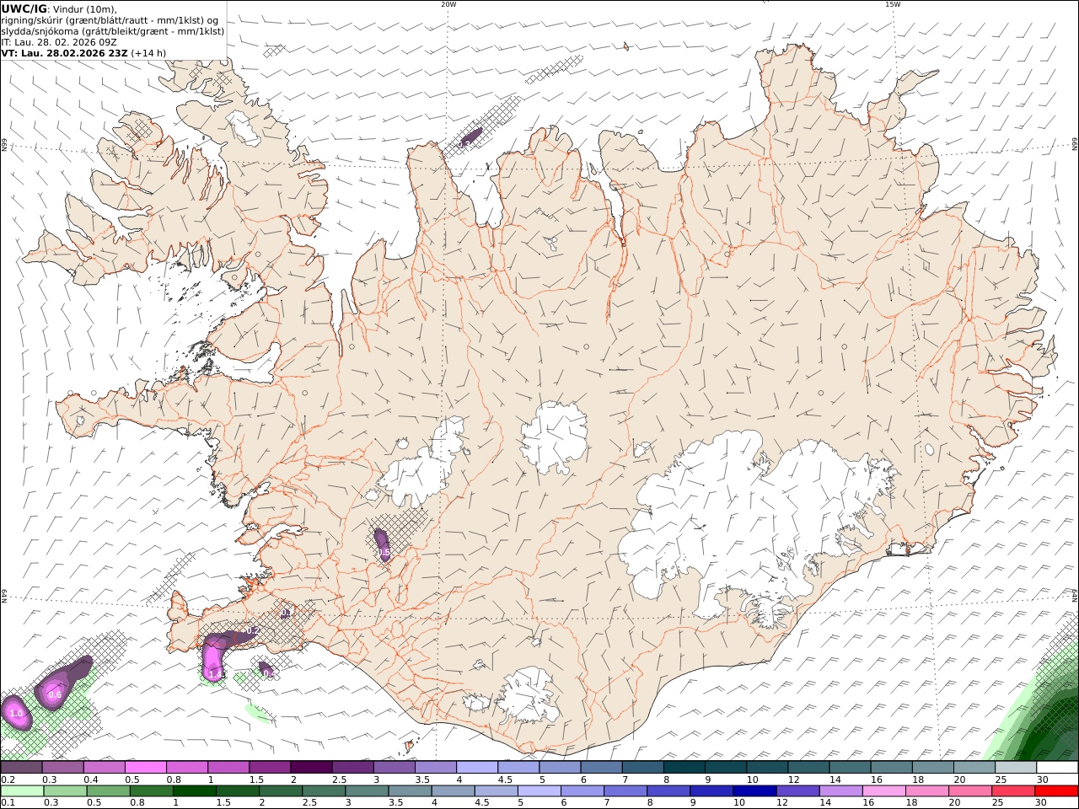Click the UWC/IG title in the header

(x=23, y=8)
